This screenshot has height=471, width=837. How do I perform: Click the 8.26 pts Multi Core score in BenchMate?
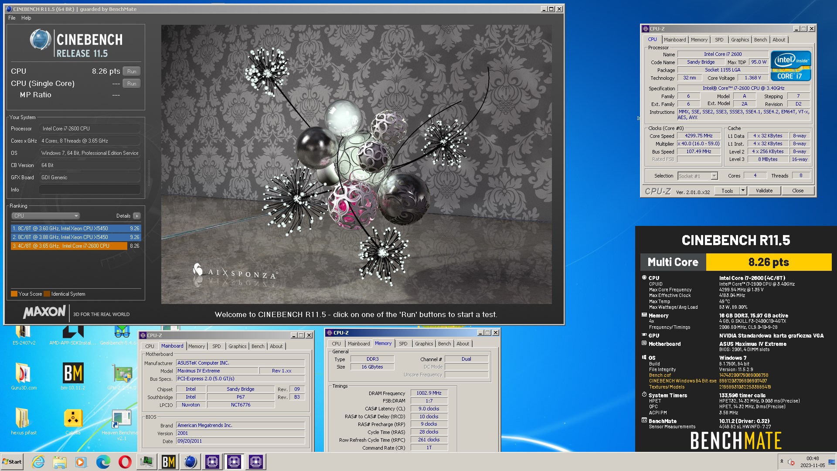[x=769, y=262]
